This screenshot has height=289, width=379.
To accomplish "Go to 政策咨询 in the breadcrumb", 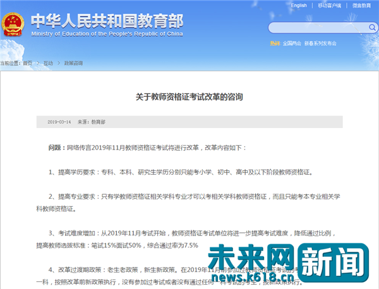I will (73, 63).
